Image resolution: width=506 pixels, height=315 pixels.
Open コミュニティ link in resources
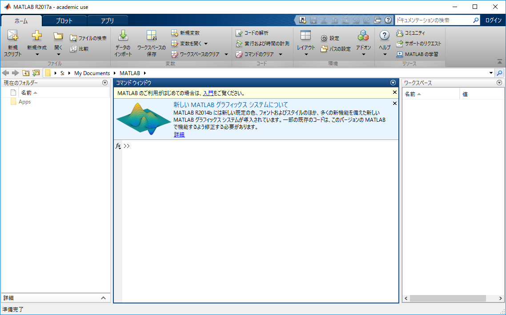[410, 33]
